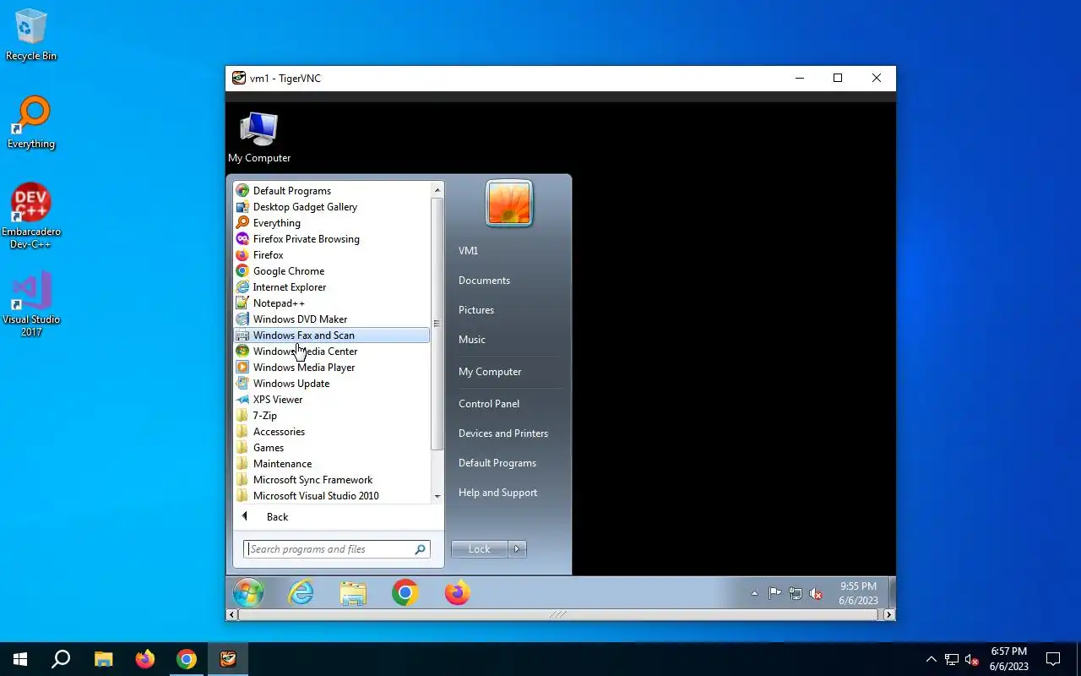Open Everything from the start menu list
This screenshot has height=676, width=1081.
tap(332, 223)
